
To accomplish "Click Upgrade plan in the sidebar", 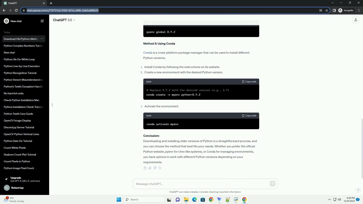I will pos(24,179).
